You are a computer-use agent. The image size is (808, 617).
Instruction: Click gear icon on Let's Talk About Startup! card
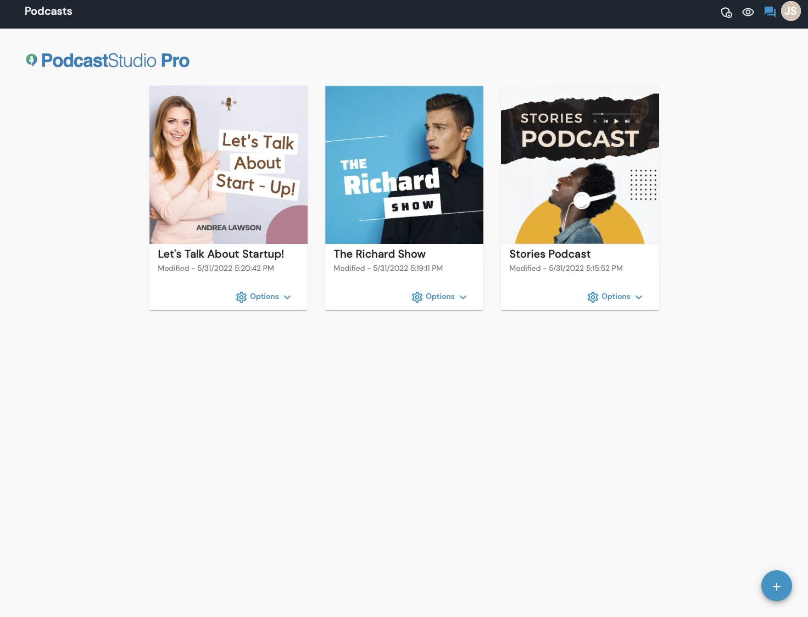(x=241, y=297)
